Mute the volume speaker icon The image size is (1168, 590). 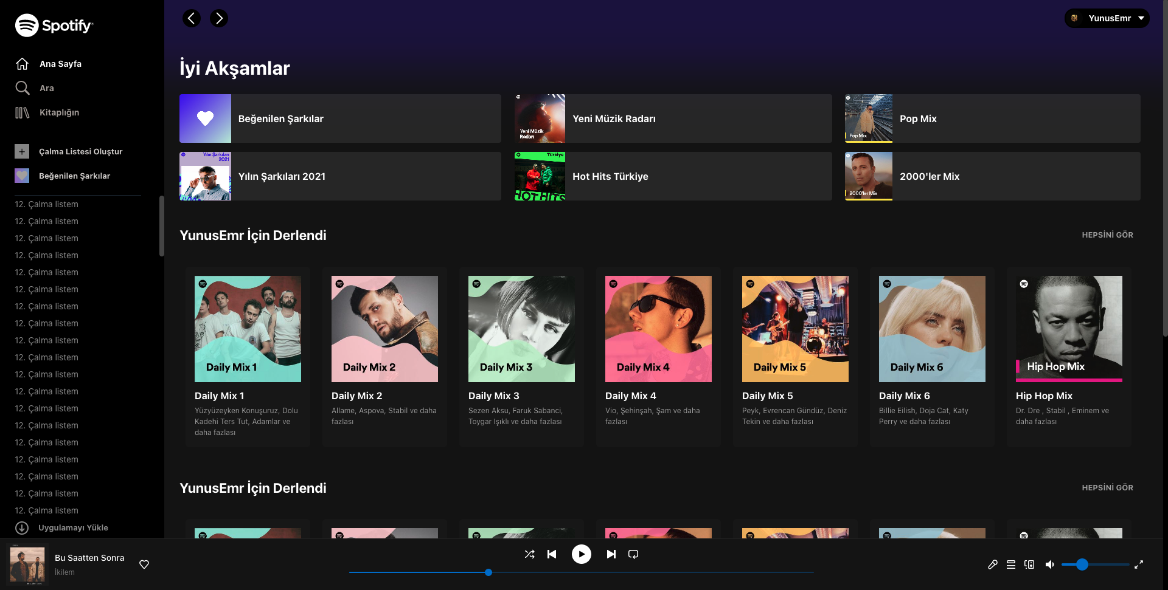point(1049,564)
